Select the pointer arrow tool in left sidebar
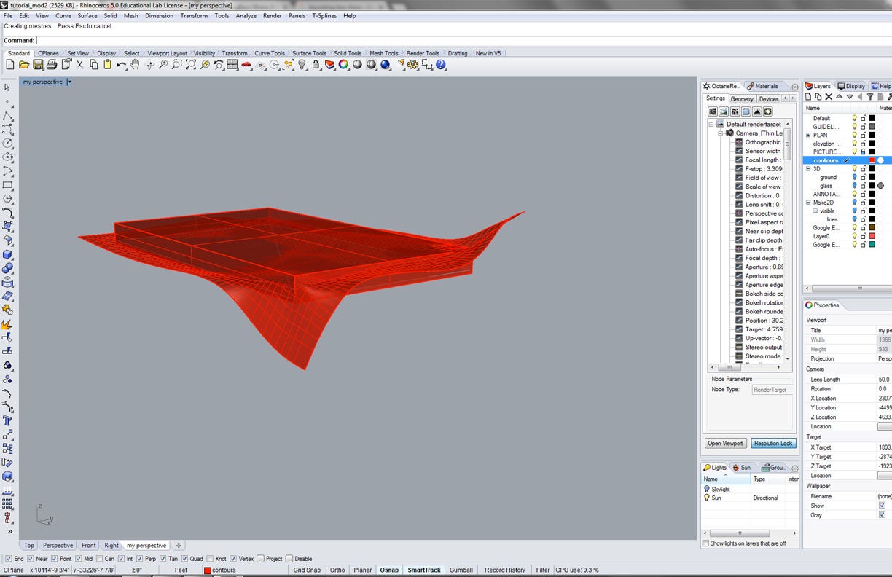 [7, 87]
